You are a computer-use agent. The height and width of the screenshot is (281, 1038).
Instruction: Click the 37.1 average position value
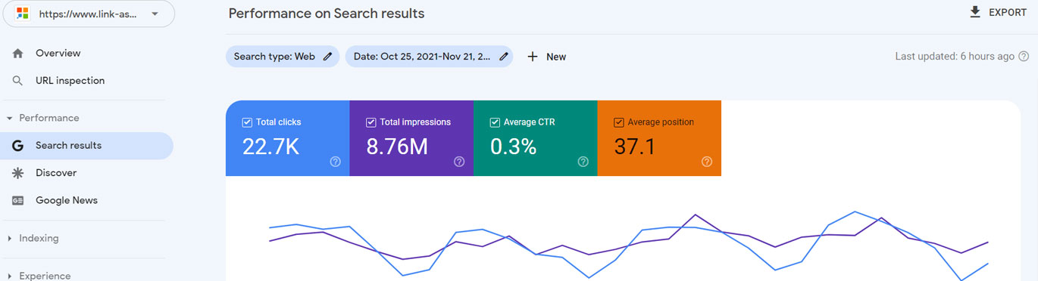635,147
